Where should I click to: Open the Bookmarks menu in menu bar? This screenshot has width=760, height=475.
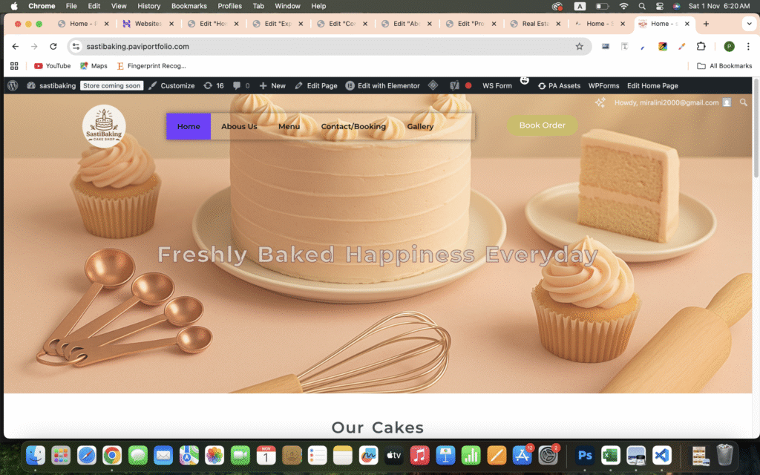189,6
